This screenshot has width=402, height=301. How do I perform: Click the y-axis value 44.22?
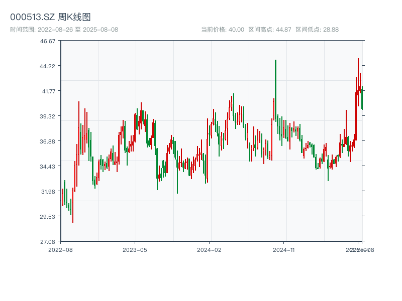pyautogui.click(x=47, y=66)
